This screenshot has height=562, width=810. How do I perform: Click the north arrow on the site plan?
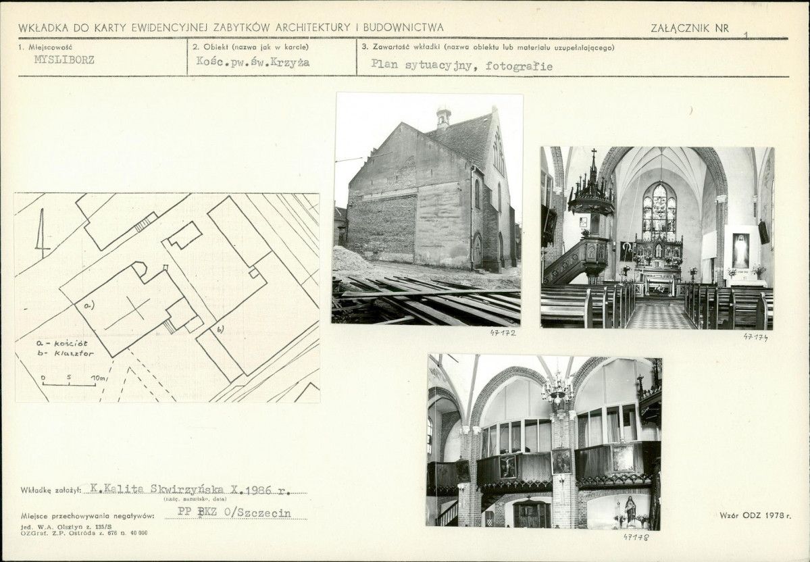click(42, 233)
